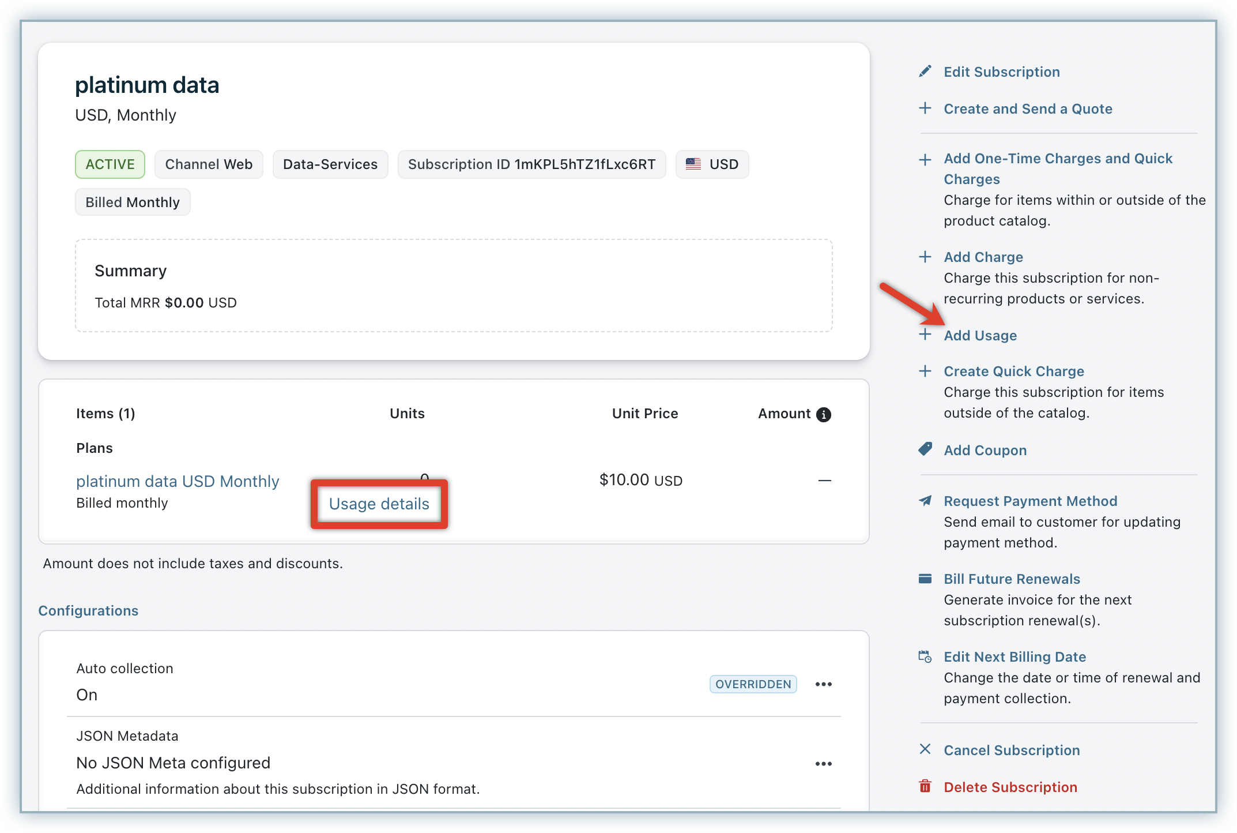Click the card icon for Bill Future Renewals
The width and height of the screenshot is (1237, 833).
coord(925,579)
